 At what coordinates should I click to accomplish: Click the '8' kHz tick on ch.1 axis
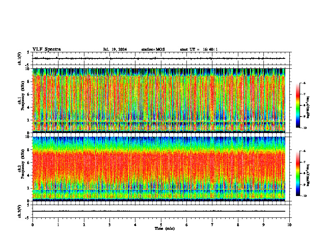tap(29, 82)
